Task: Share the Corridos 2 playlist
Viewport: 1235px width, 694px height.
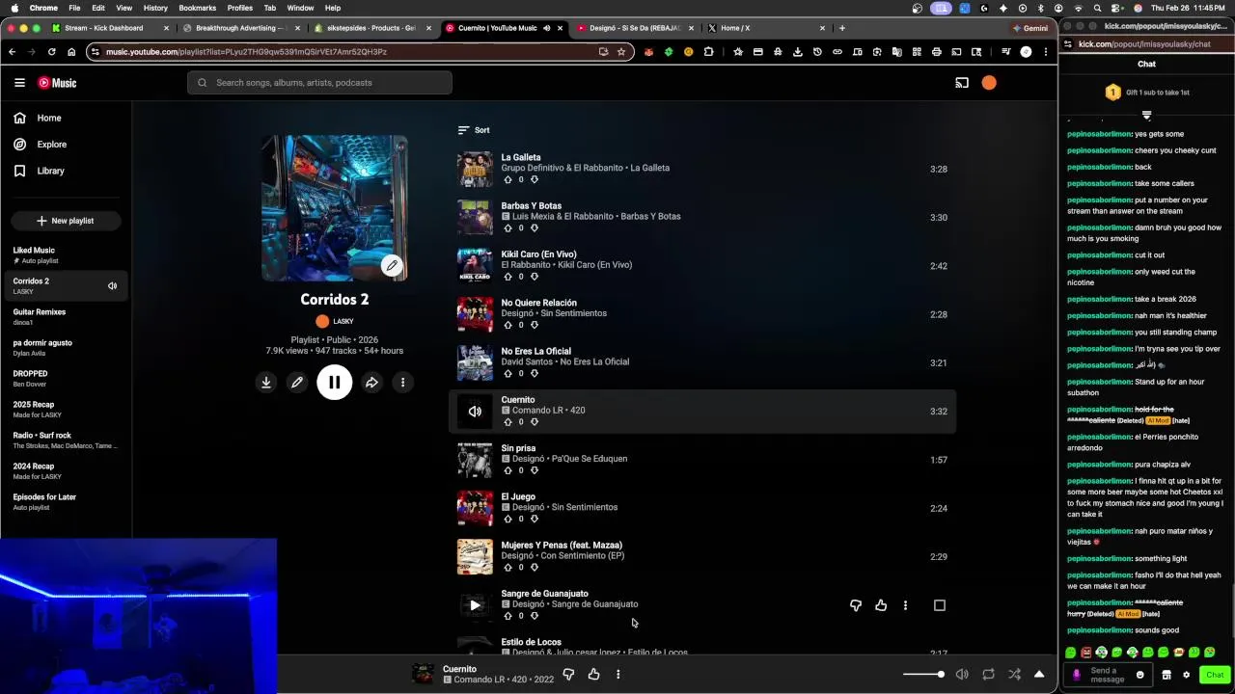Action: click(x=371, y=383)
